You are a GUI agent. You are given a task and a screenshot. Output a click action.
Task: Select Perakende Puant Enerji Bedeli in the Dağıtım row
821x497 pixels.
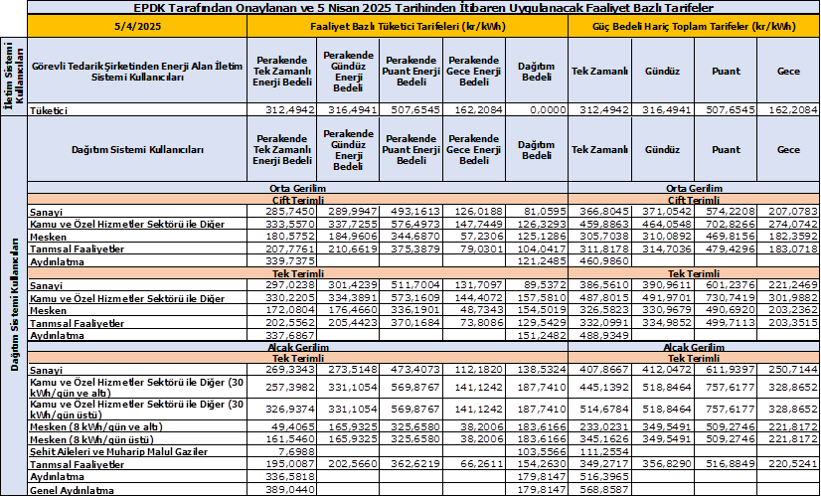click(410, 150)
